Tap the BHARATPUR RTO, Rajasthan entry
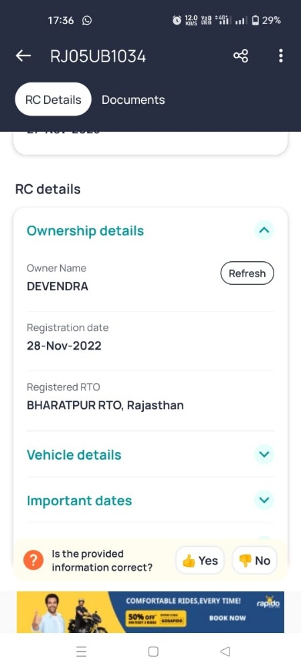The width and height of the screenshot is (301, 670). coord(105,405)
